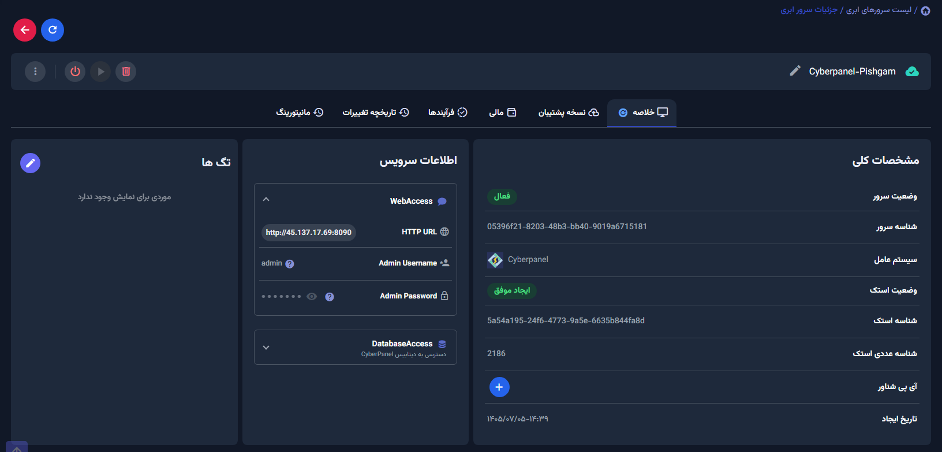The height and width of the screenshot is (452, 942).
Task: Click the lock icon by Admin Password
Action: pos(444,296)
